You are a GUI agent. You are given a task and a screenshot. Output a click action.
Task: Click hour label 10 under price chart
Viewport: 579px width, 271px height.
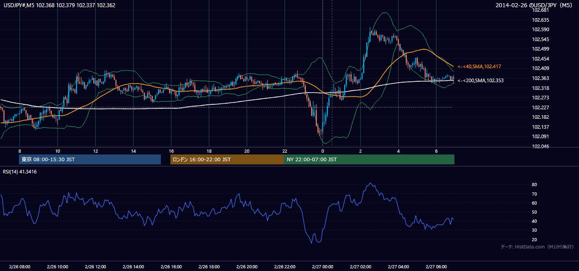[58, 151]
